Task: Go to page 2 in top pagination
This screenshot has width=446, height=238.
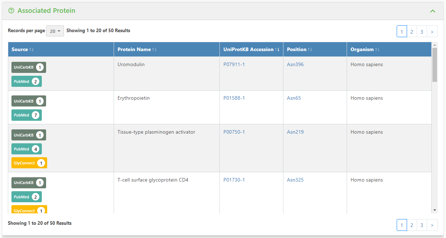Action: (412, 31)
